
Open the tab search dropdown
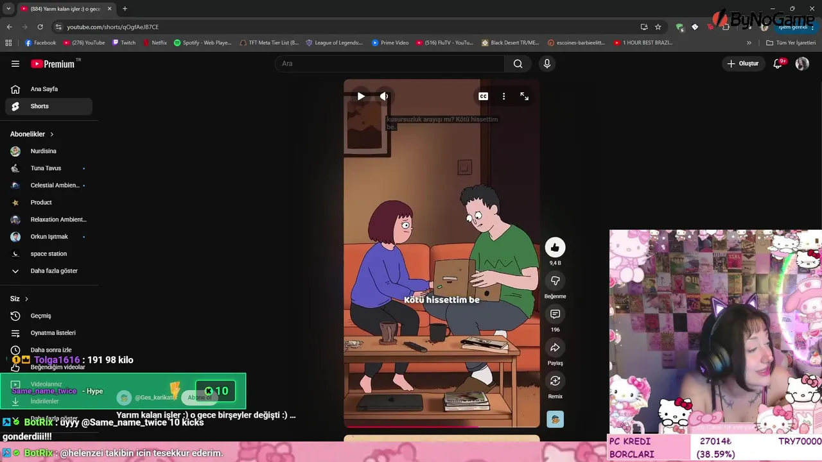point(8,8)
